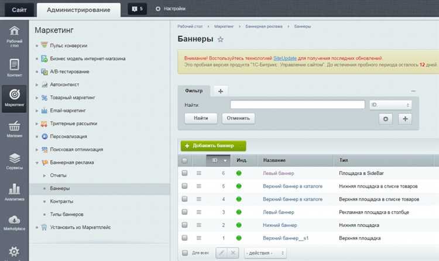Screen dimensions: 439x261
Task: Click the Пульс конверсии funnel icon
Action: (44, 45)
